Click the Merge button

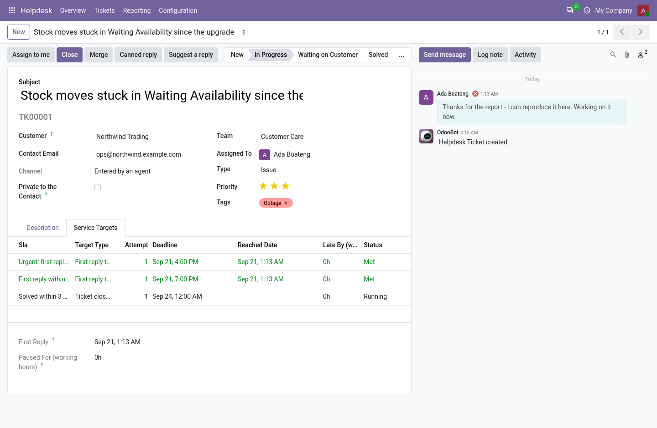(x=99, y=55)
